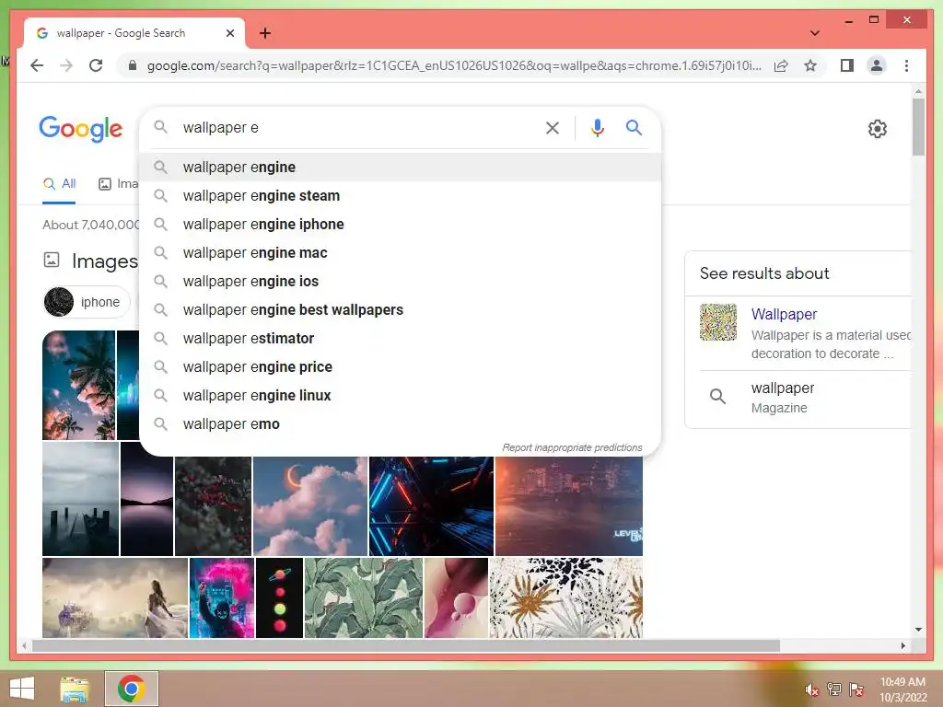Screen dimensions: 943x707
Task: Open the orange city skyline image
Action: click(x=569, y=506)
